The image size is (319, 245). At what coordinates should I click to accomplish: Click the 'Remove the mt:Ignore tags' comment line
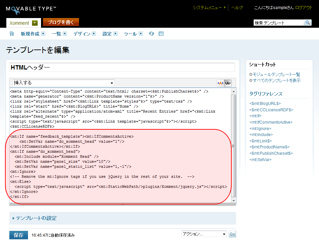pyautogui.click(x=102, y=177)
